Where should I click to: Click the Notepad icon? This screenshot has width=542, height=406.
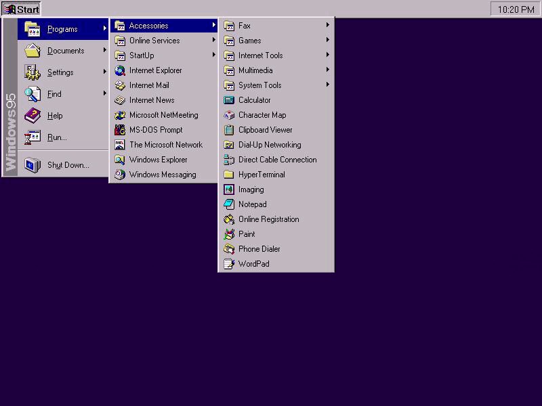[229, 204]
